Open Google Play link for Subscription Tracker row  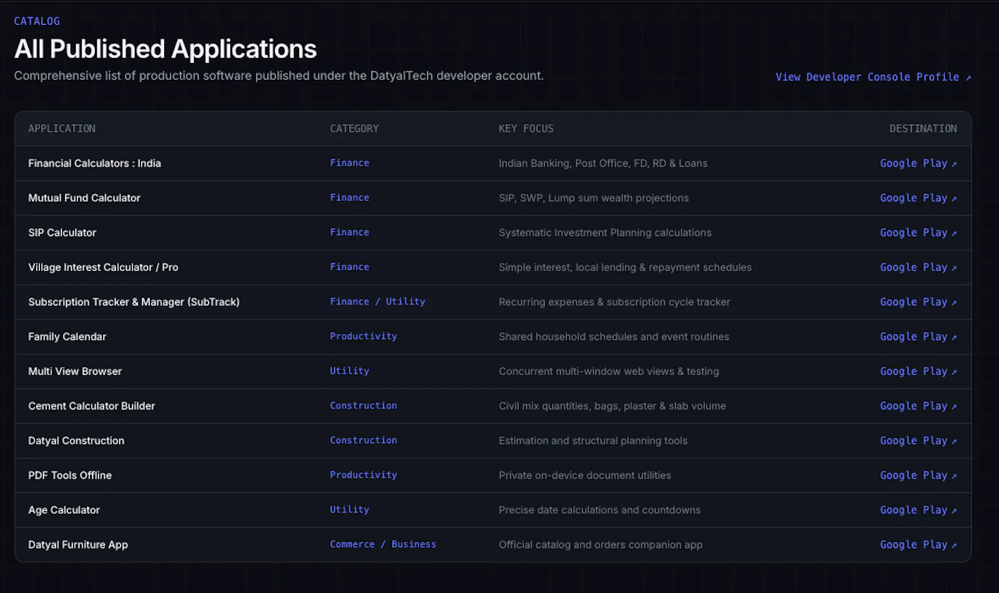918,301
